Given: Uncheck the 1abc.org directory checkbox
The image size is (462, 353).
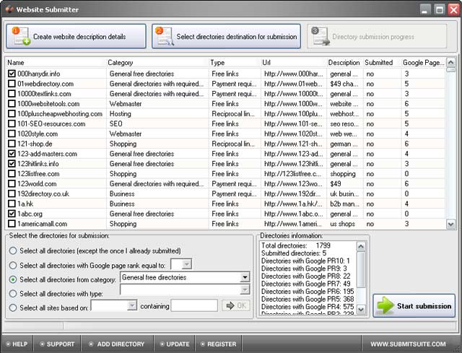Looking at the screenshot, I should (12, 214).
